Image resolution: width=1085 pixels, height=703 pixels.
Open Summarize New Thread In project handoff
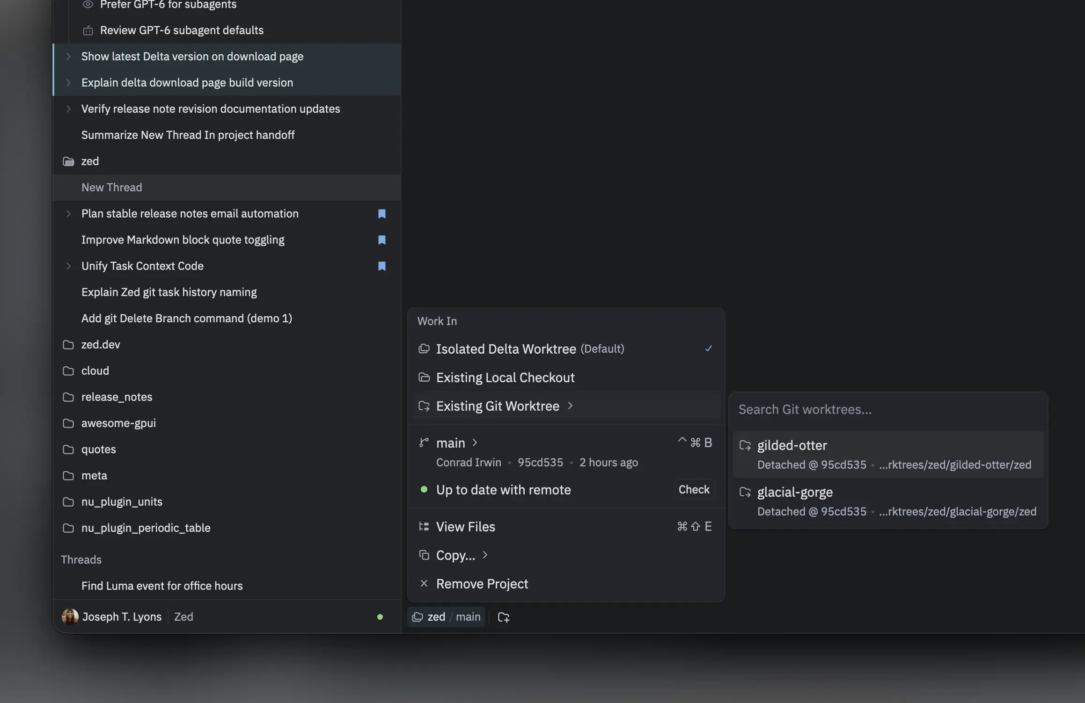click(227, 135)
